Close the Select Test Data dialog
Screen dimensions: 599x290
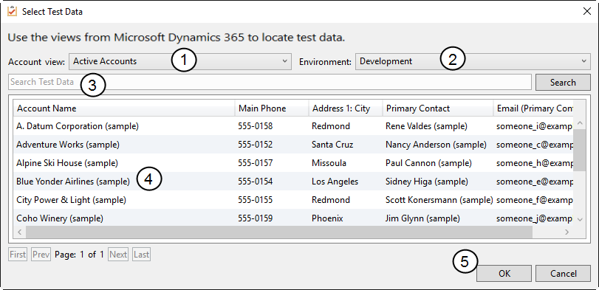[587, 12]
